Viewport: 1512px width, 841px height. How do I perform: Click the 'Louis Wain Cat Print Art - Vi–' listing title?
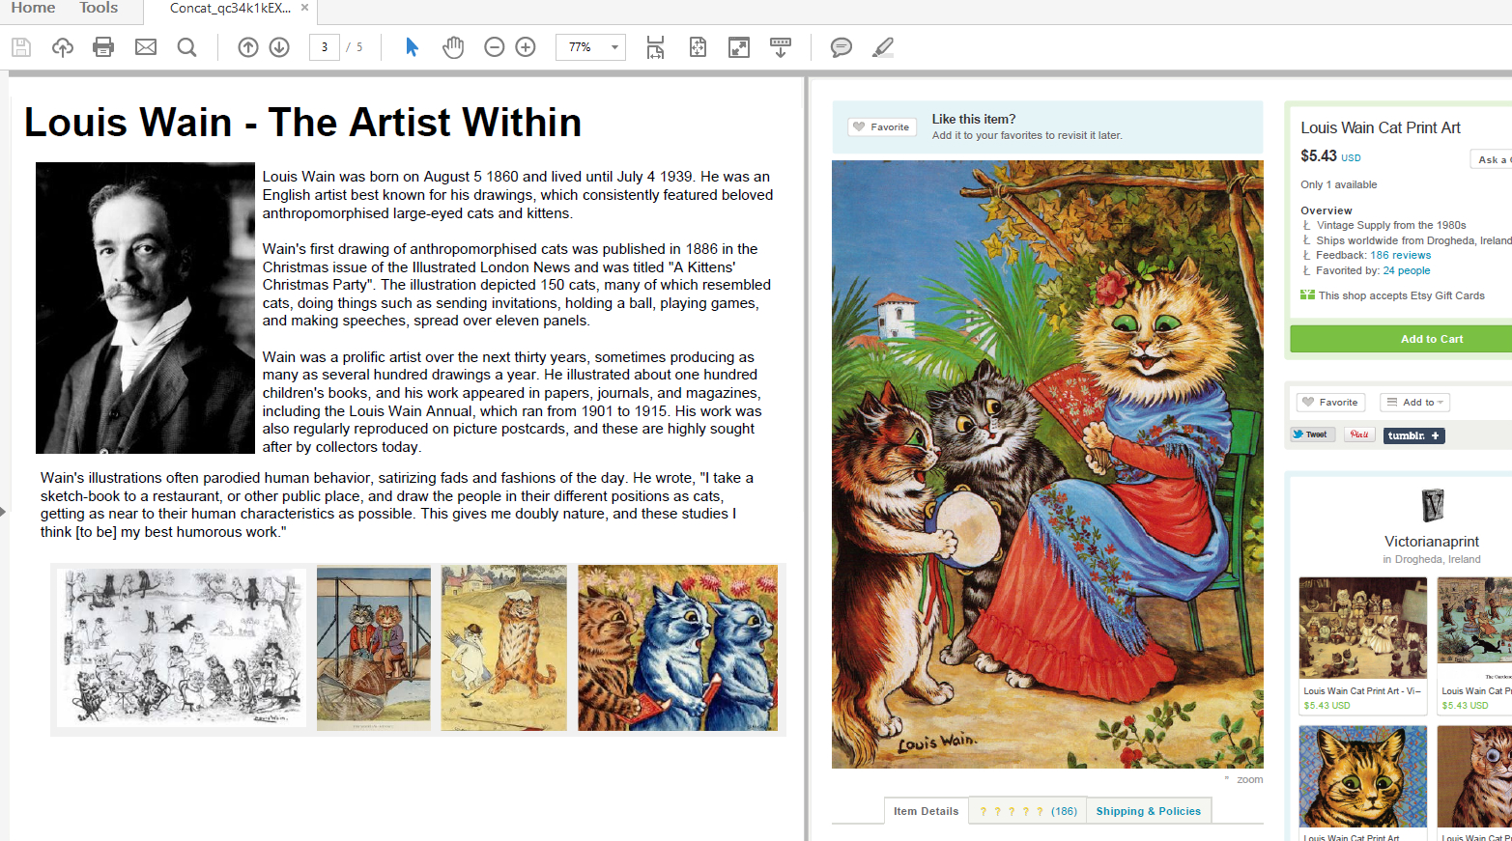(1362, 691)
